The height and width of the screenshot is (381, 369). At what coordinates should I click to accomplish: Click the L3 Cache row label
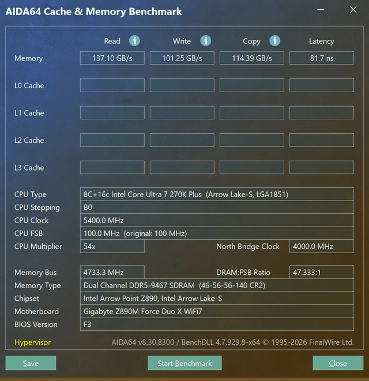29,168
